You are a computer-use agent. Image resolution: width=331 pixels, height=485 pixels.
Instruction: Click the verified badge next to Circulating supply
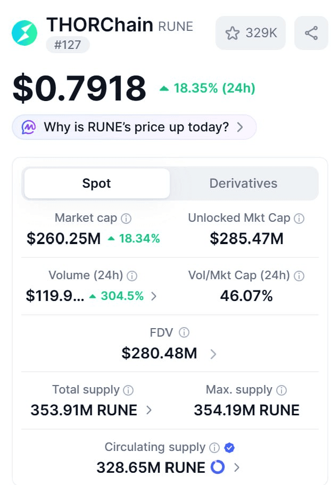(229, 448)
